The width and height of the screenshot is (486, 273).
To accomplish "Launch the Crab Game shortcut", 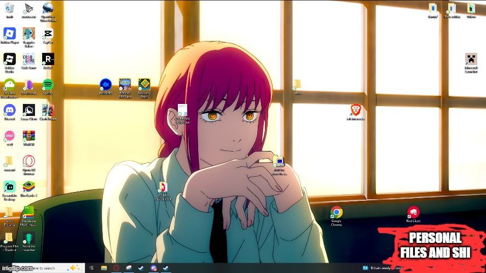I will click(29, 61).
